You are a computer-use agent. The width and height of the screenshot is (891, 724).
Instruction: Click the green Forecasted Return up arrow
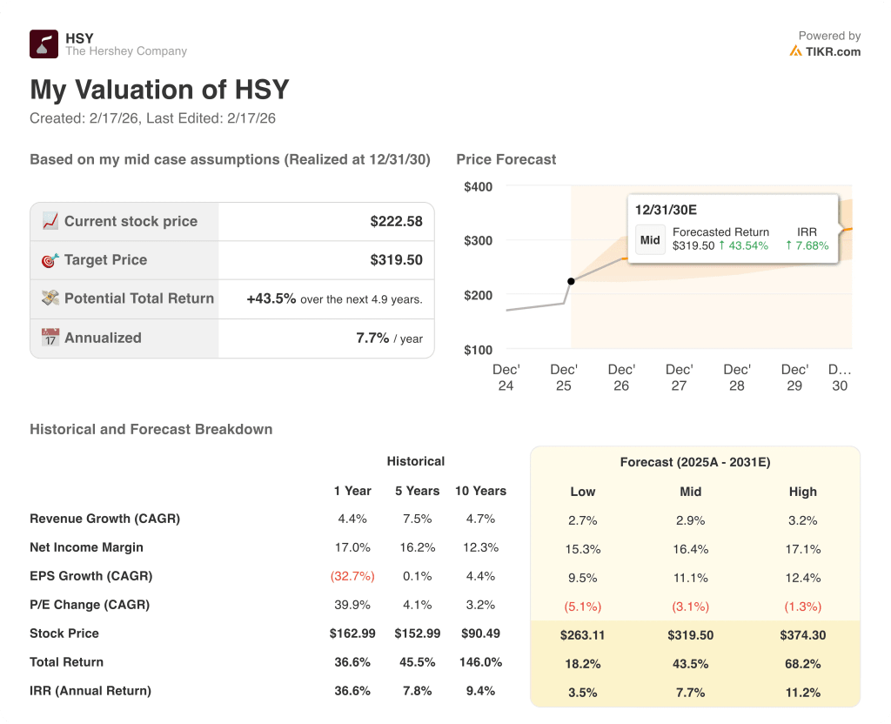(x=722, y=246)
